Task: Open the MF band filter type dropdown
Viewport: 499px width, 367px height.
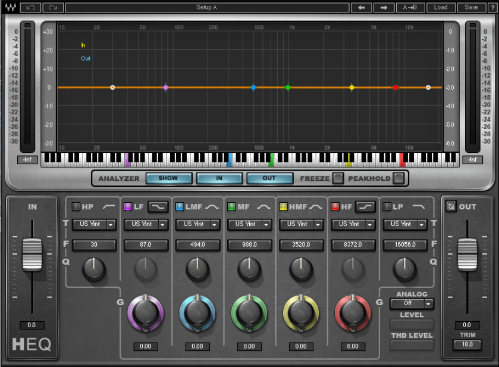Action: [249, 224]
